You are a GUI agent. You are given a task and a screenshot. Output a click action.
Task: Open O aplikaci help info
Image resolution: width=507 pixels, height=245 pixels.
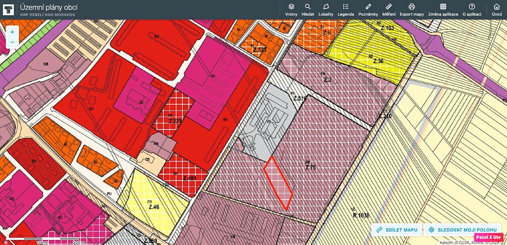click(x=472, y=10)
